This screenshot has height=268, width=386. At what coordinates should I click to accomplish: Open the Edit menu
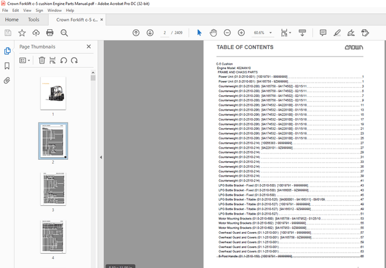point(16,11)
